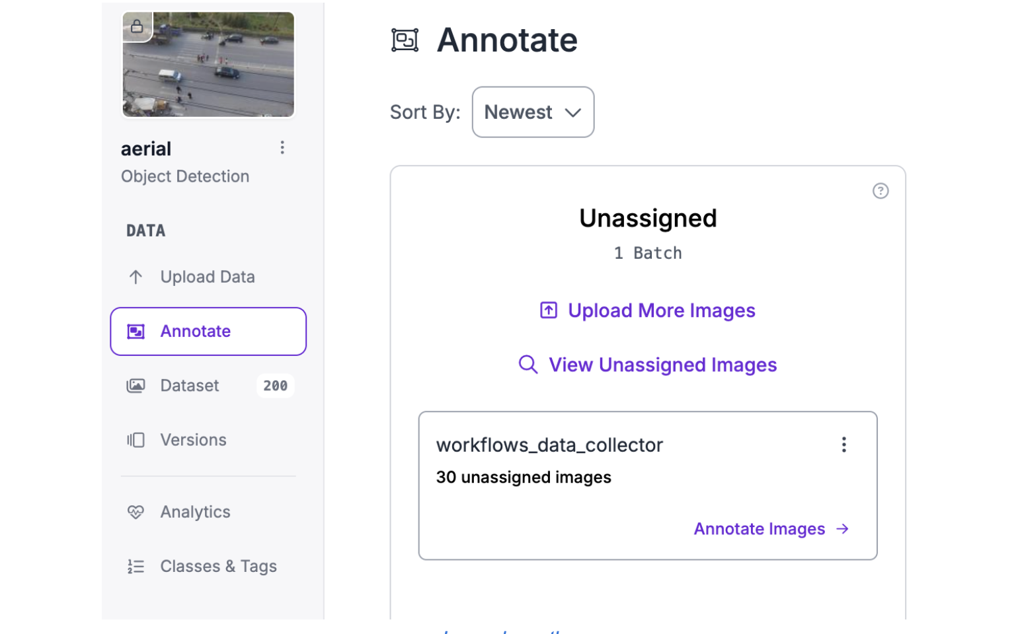Screen dimensions: 1018x634
Task: Open the workflows_data_collector batch options menu
Action: pyautogui.click(x=843, y=444)
